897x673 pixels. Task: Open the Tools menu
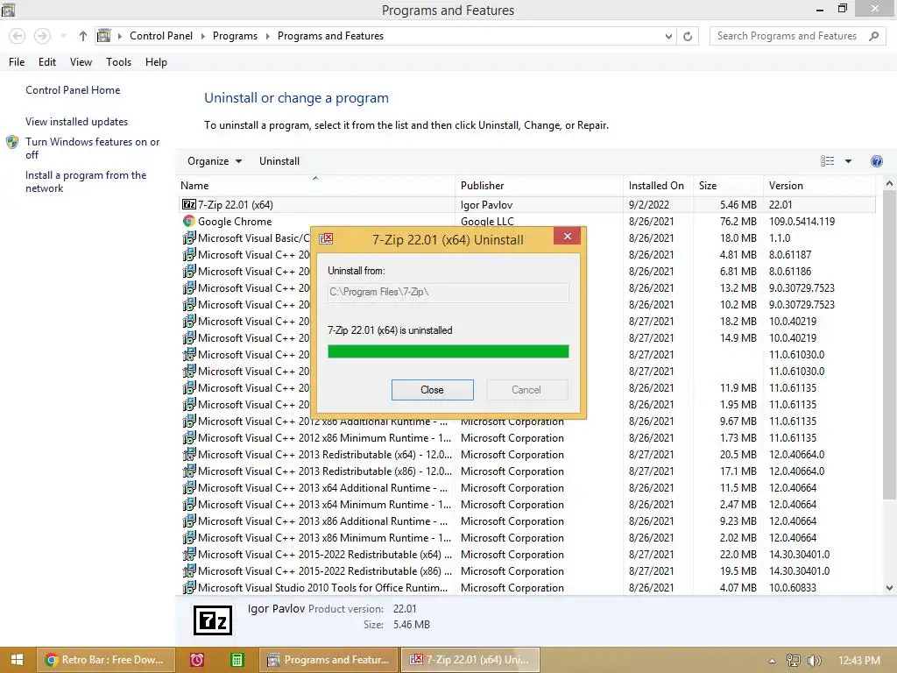(118, 62)
